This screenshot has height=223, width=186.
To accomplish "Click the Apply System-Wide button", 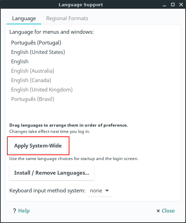I will point(38,146).
